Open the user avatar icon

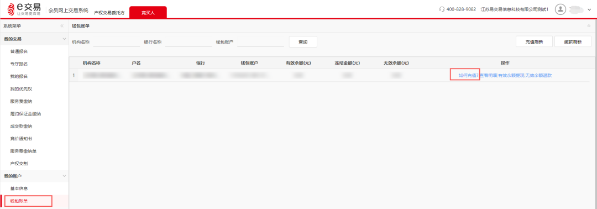pos(560,9)
